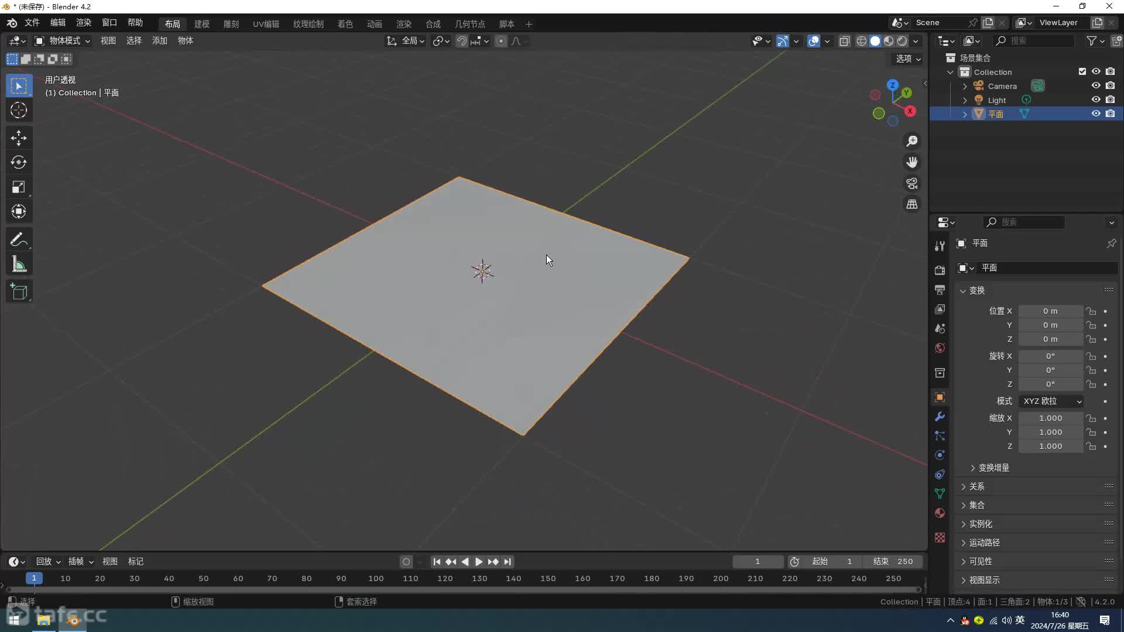The image size is (1124, 632).
Task: Click the pan view hand icon
Action: (912, 162)
